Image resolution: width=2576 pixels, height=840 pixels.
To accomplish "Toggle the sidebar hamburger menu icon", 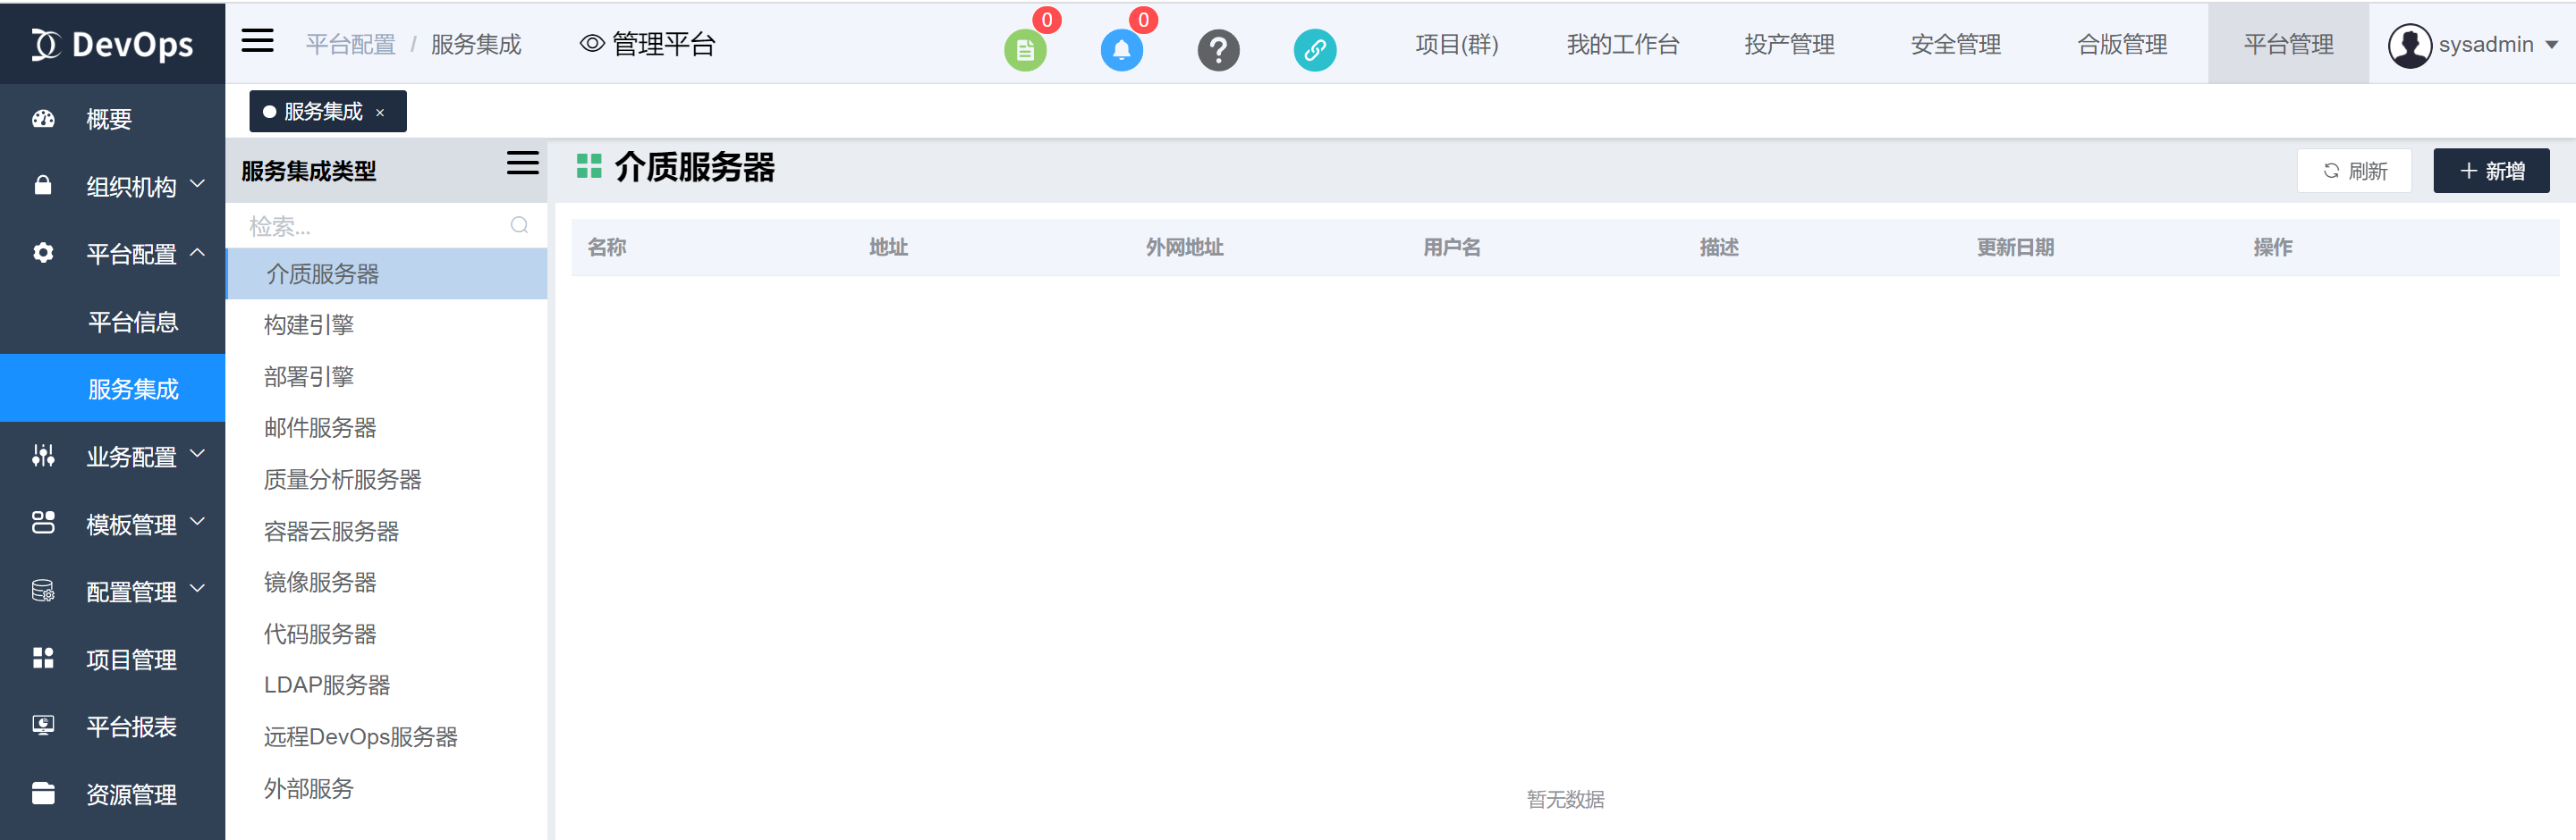I will (258, 41).
